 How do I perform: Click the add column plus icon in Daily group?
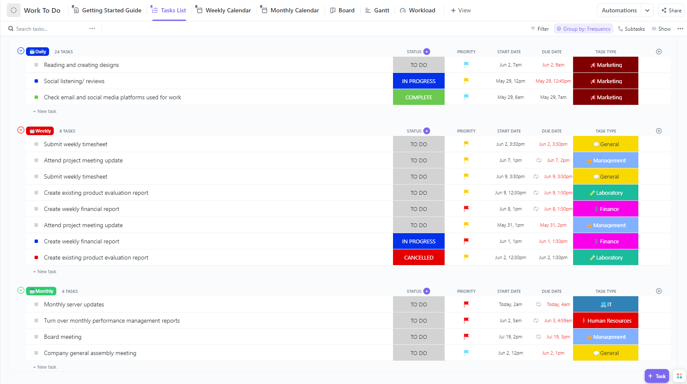659,52
